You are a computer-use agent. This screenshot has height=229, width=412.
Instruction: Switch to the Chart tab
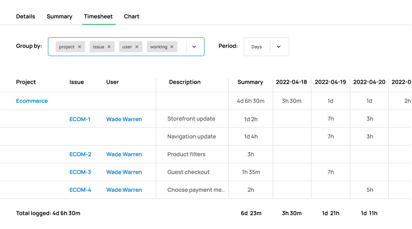point(132,16)
